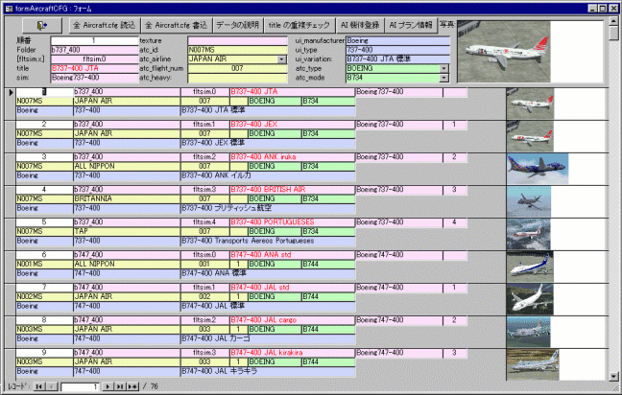Open the atc_mode B734 dropdown
This screenshot has width=622, height=395.
click(444, 78)
